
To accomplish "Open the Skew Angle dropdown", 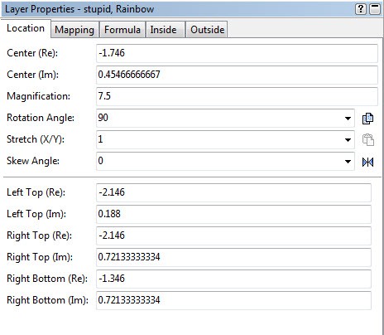I will [348, 162].
